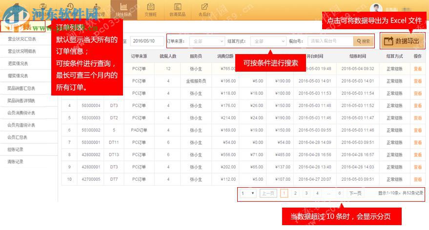Click the 餐台号 input field
The width and height of the screenshot is (429, 230).
(x=330, y=41)
